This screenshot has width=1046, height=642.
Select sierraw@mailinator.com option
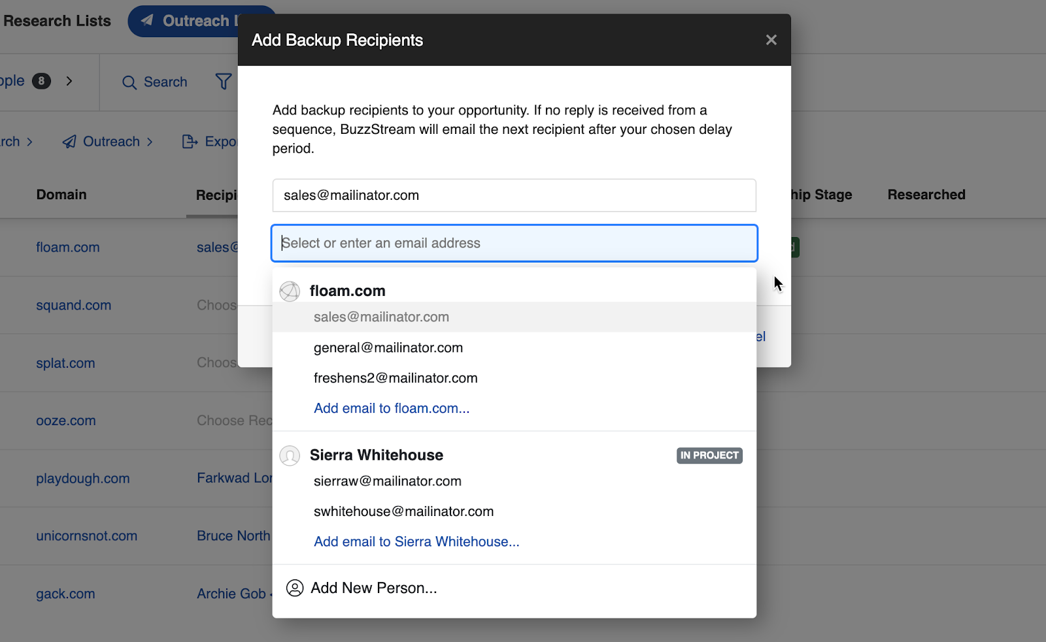388,481
